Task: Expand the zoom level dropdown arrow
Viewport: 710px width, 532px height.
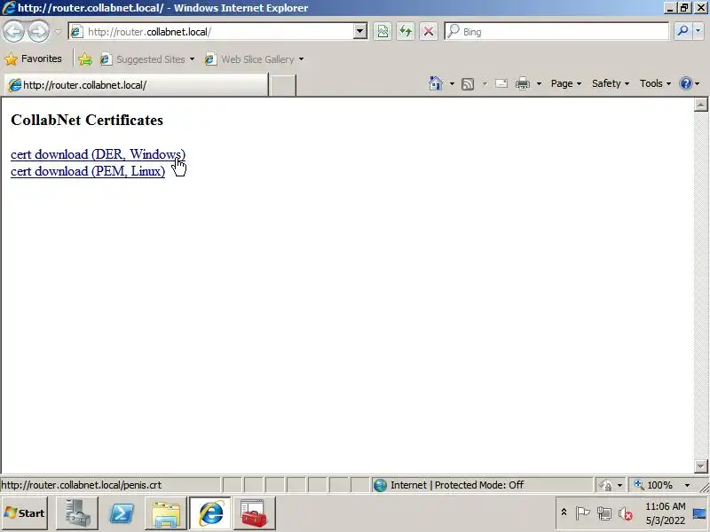Action: pos(687,485)
